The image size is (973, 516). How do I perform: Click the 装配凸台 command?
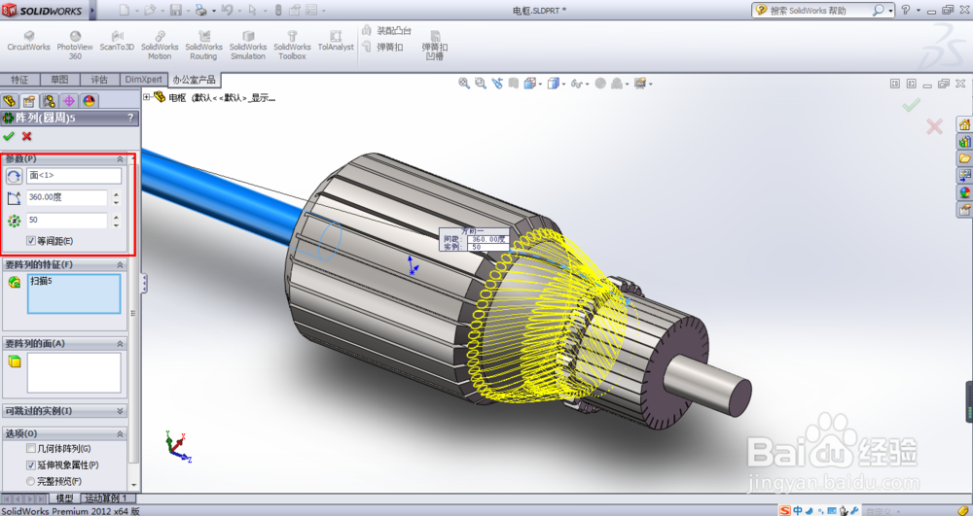click(386, 30)
